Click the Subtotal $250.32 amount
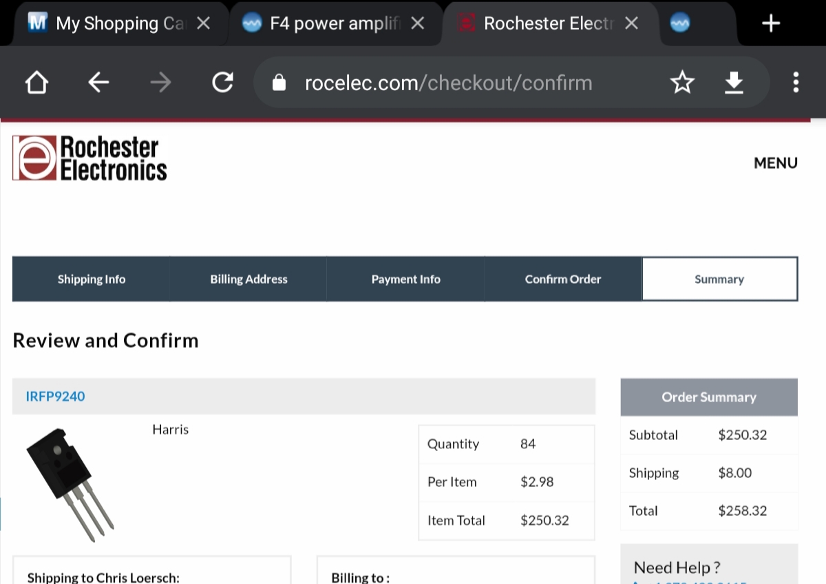The width and height of the screenshot is (826, 584). coord(742,435)
